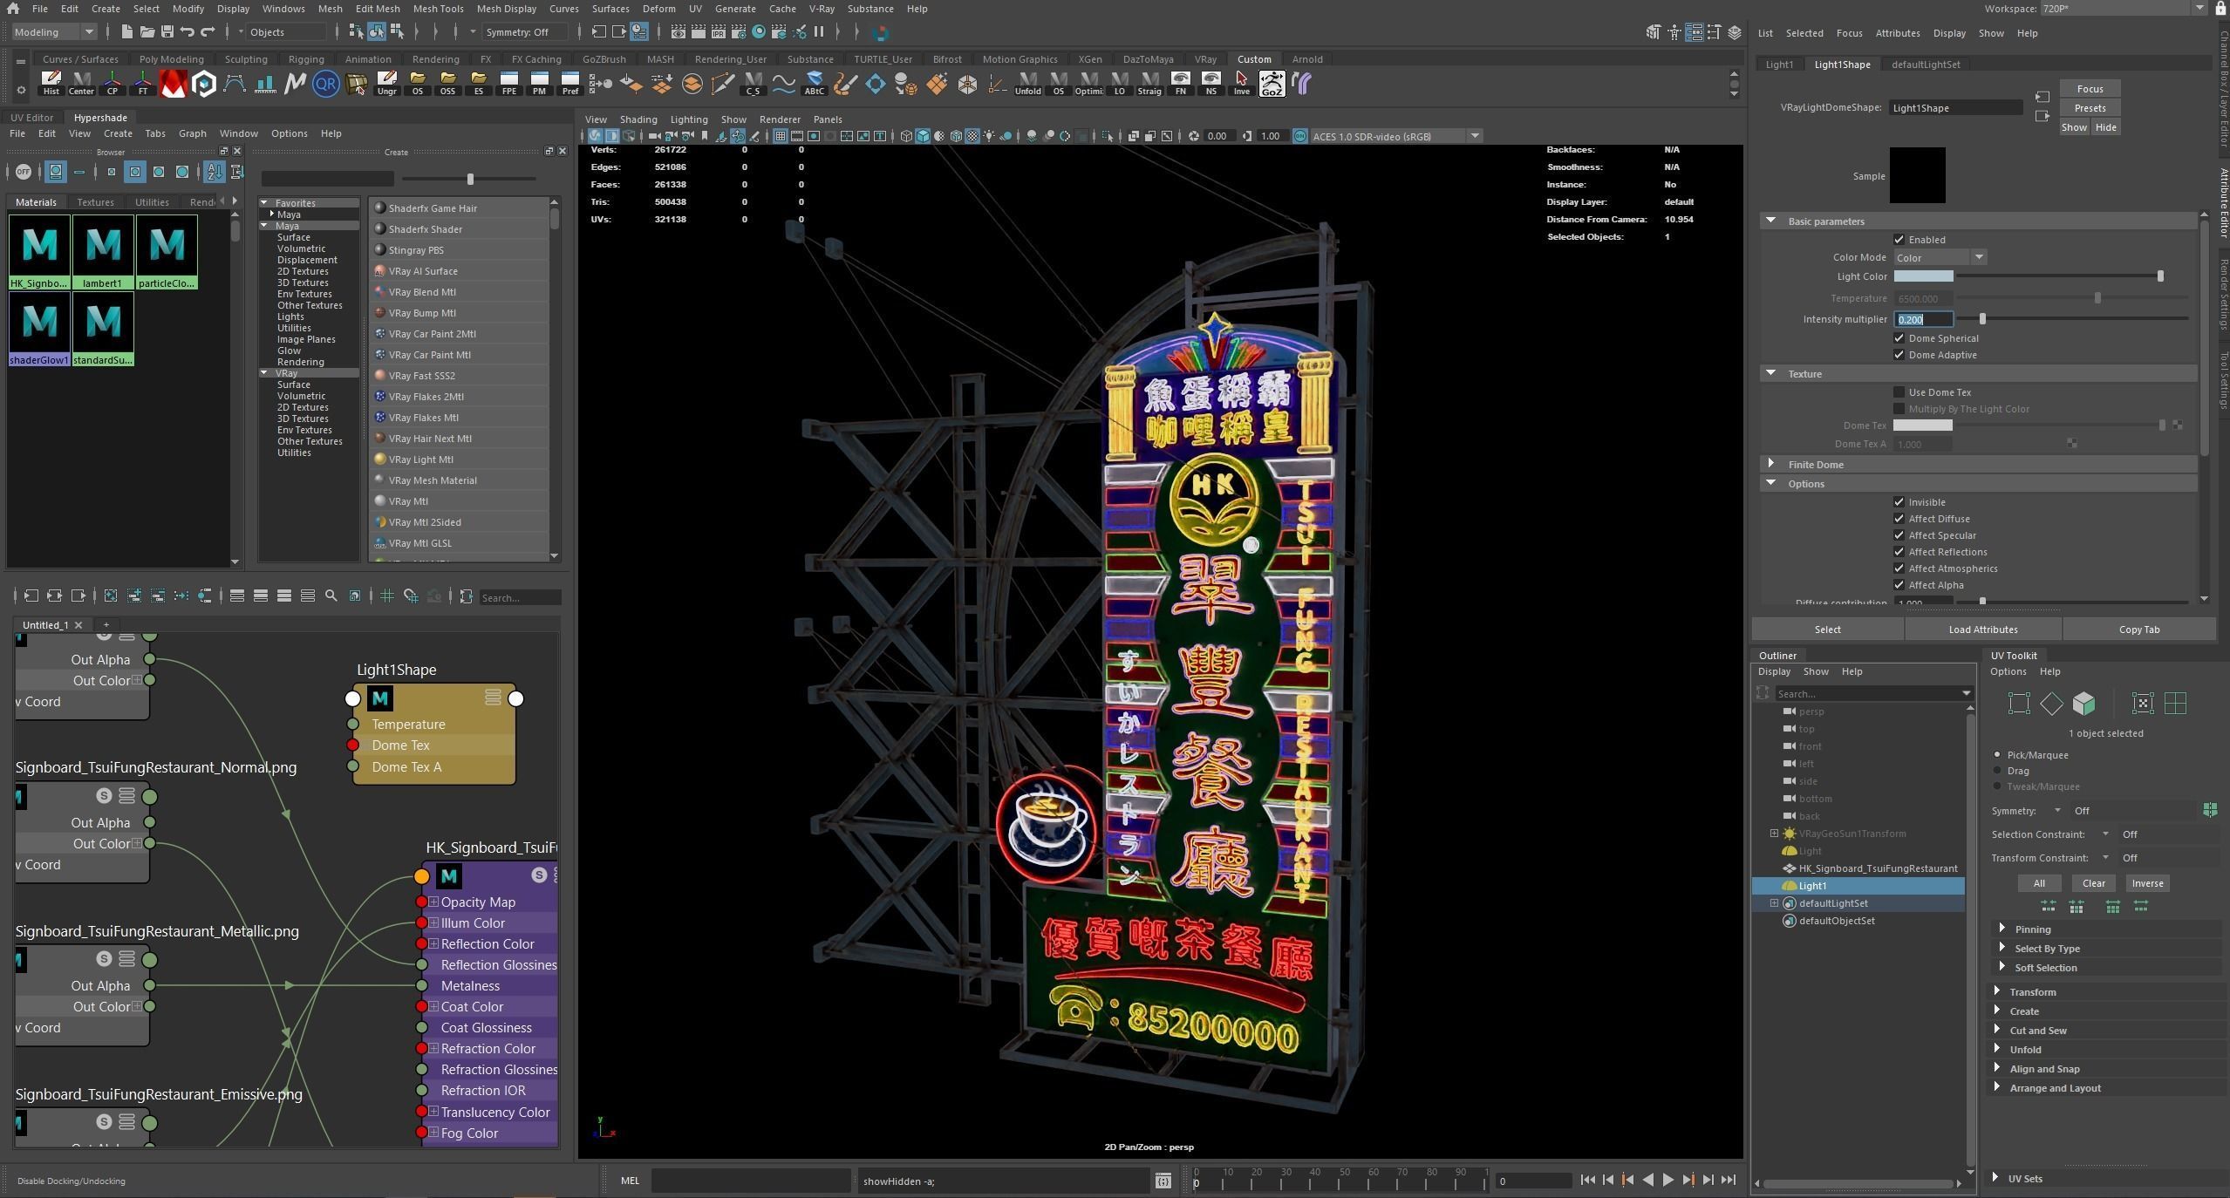
Task: Click the play forward button
Action: pyautogui.click(x=1667, y=1180)
